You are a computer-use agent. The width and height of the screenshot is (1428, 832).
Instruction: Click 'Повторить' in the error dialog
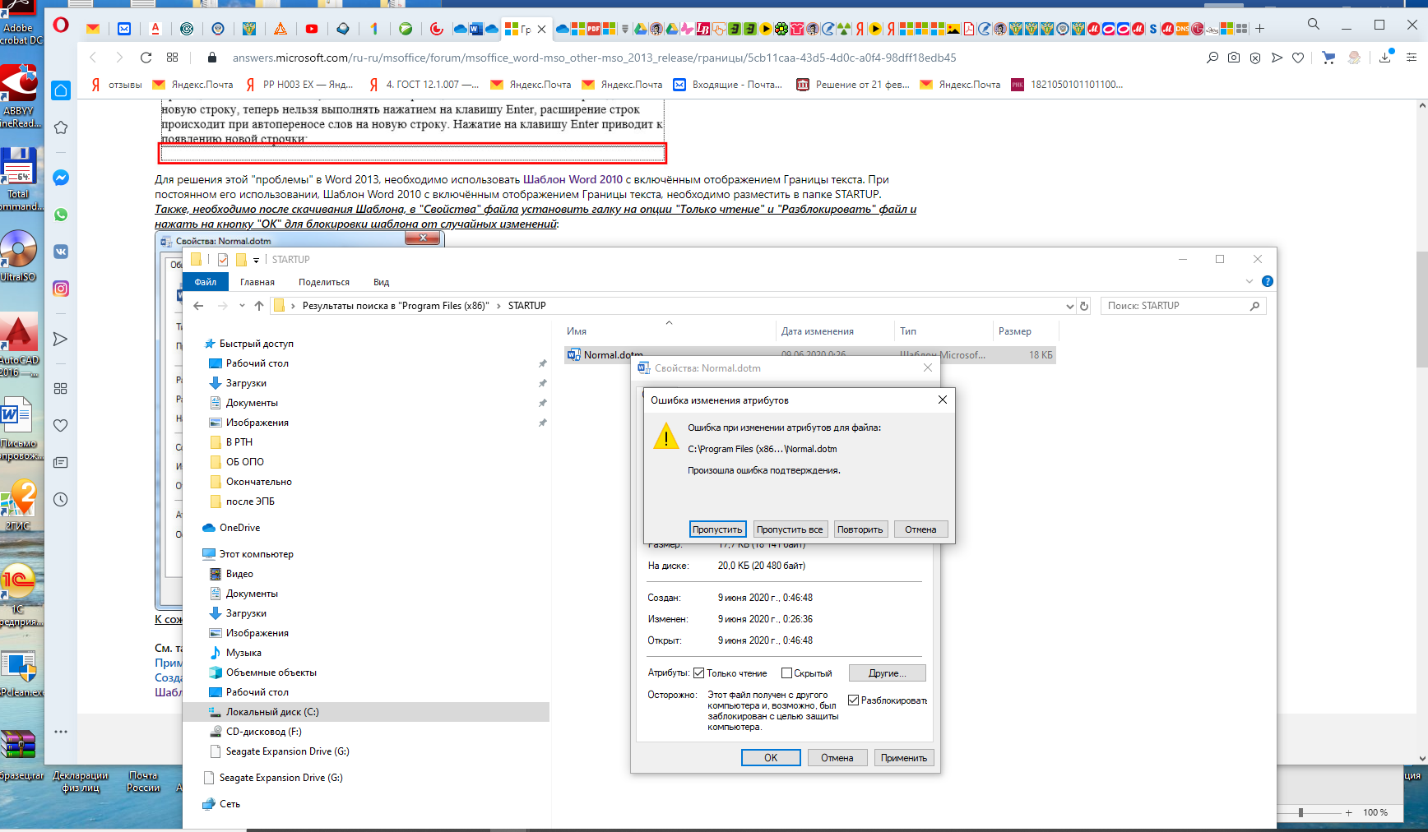click(x=860, y=529)
